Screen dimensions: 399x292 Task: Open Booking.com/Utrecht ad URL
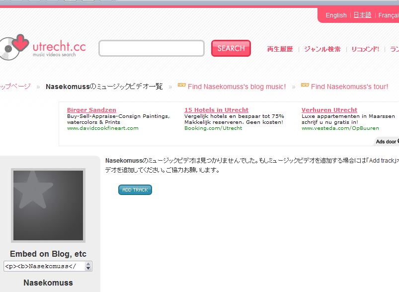coord(213,128)
